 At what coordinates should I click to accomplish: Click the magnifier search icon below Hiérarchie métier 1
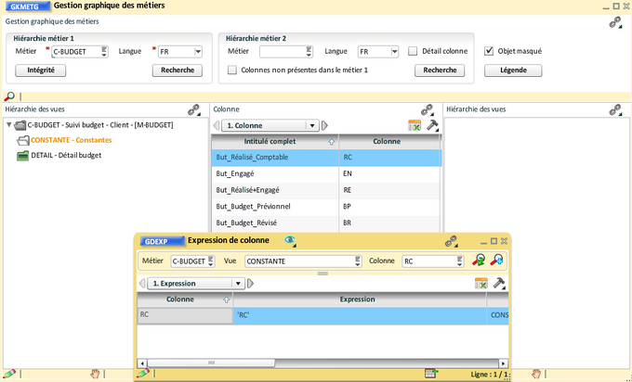9,95
